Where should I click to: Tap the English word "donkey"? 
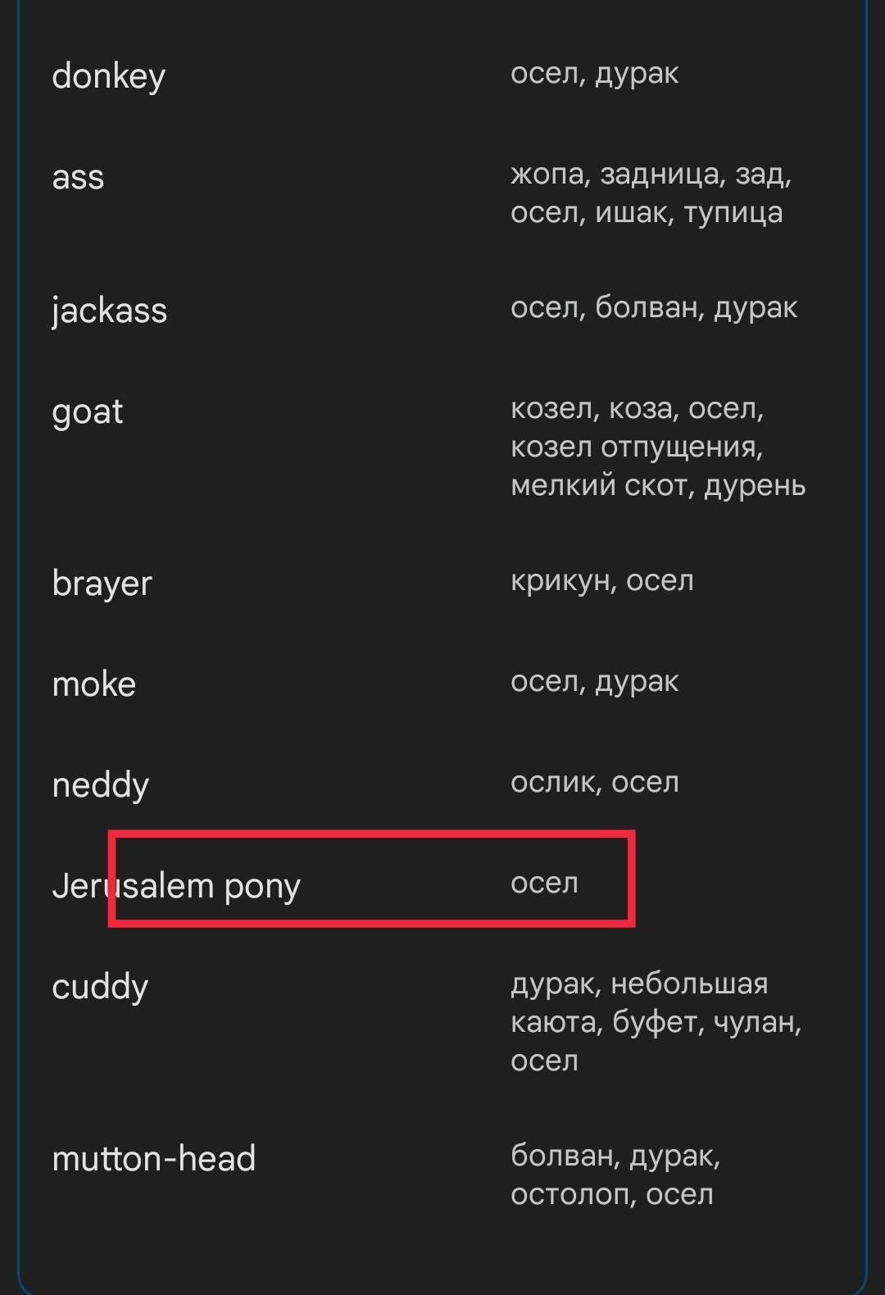pos(109,76)
